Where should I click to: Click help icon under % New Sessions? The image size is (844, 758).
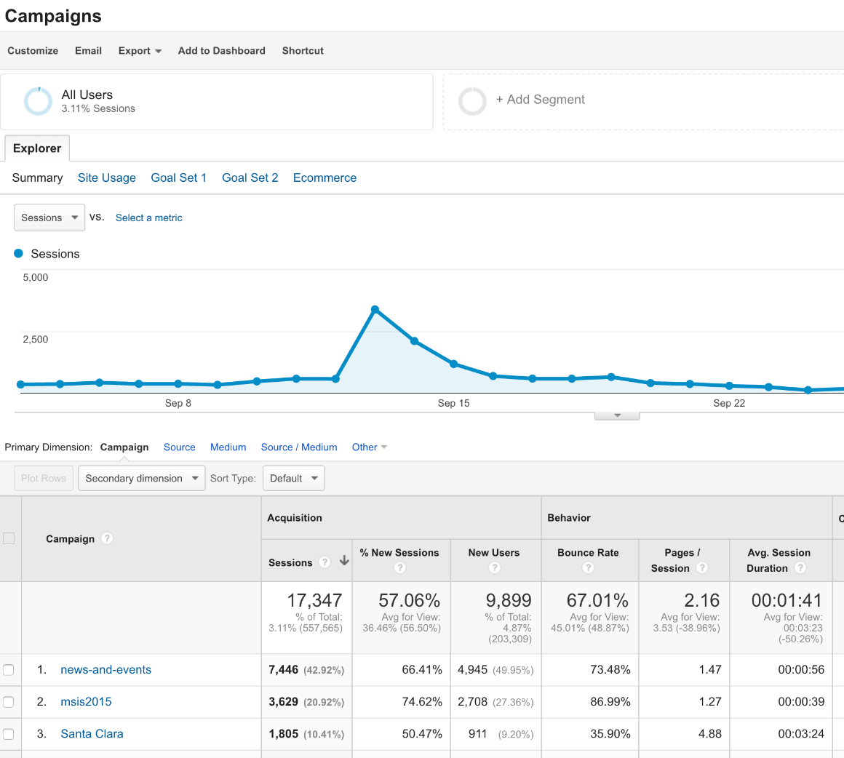pos(399,568)
